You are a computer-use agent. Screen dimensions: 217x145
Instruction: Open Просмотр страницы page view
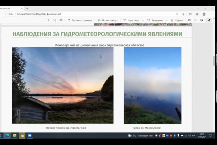[80, 20]
